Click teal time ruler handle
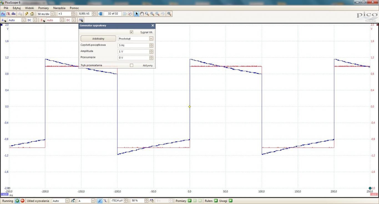Viewport: 379px width, 204px height. click(370, 188)
